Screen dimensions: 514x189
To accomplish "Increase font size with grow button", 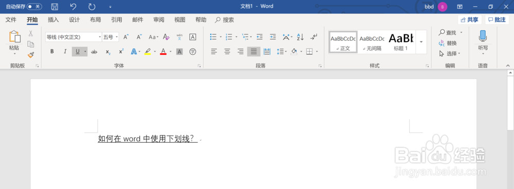I will [126, 37].
